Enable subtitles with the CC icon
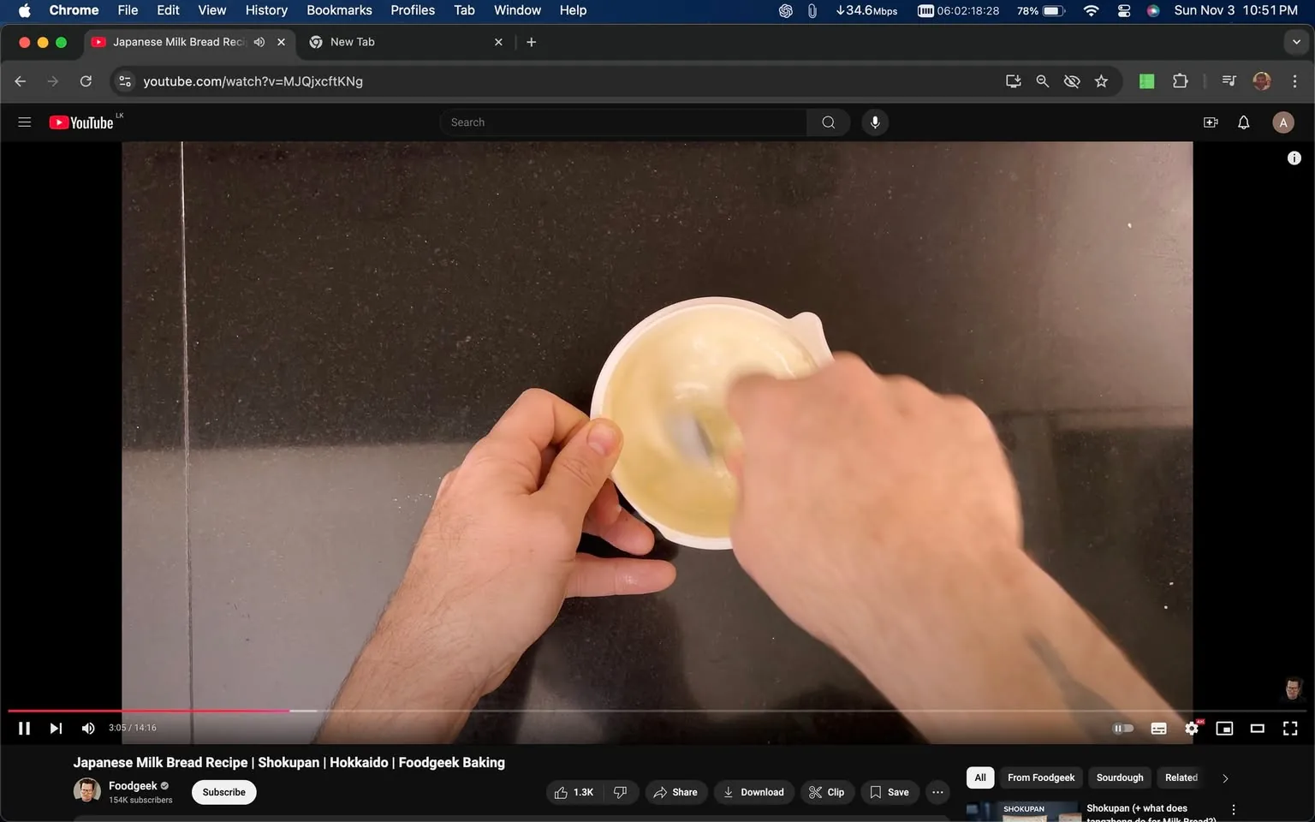 tap(1158, 728)
